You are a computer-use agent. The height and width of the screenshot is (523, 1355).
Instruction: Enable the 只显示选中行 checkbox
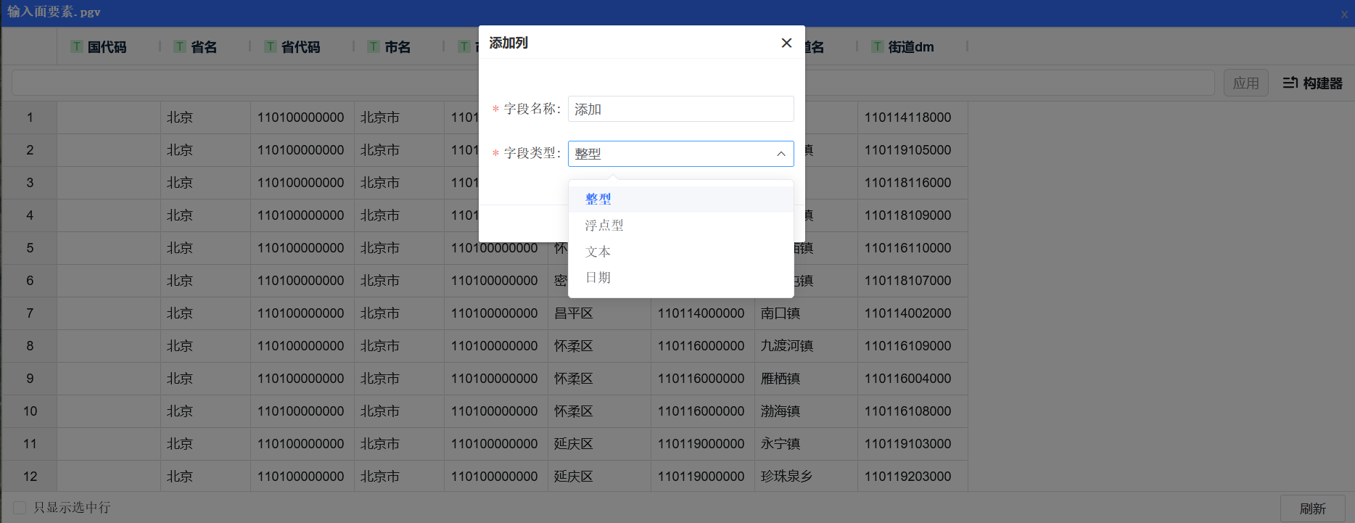pos(20,508)
